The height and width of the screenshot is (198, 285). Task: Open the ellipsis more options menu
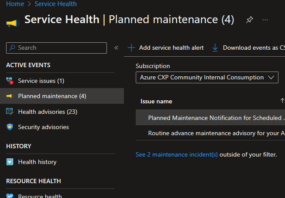[265, 20]
